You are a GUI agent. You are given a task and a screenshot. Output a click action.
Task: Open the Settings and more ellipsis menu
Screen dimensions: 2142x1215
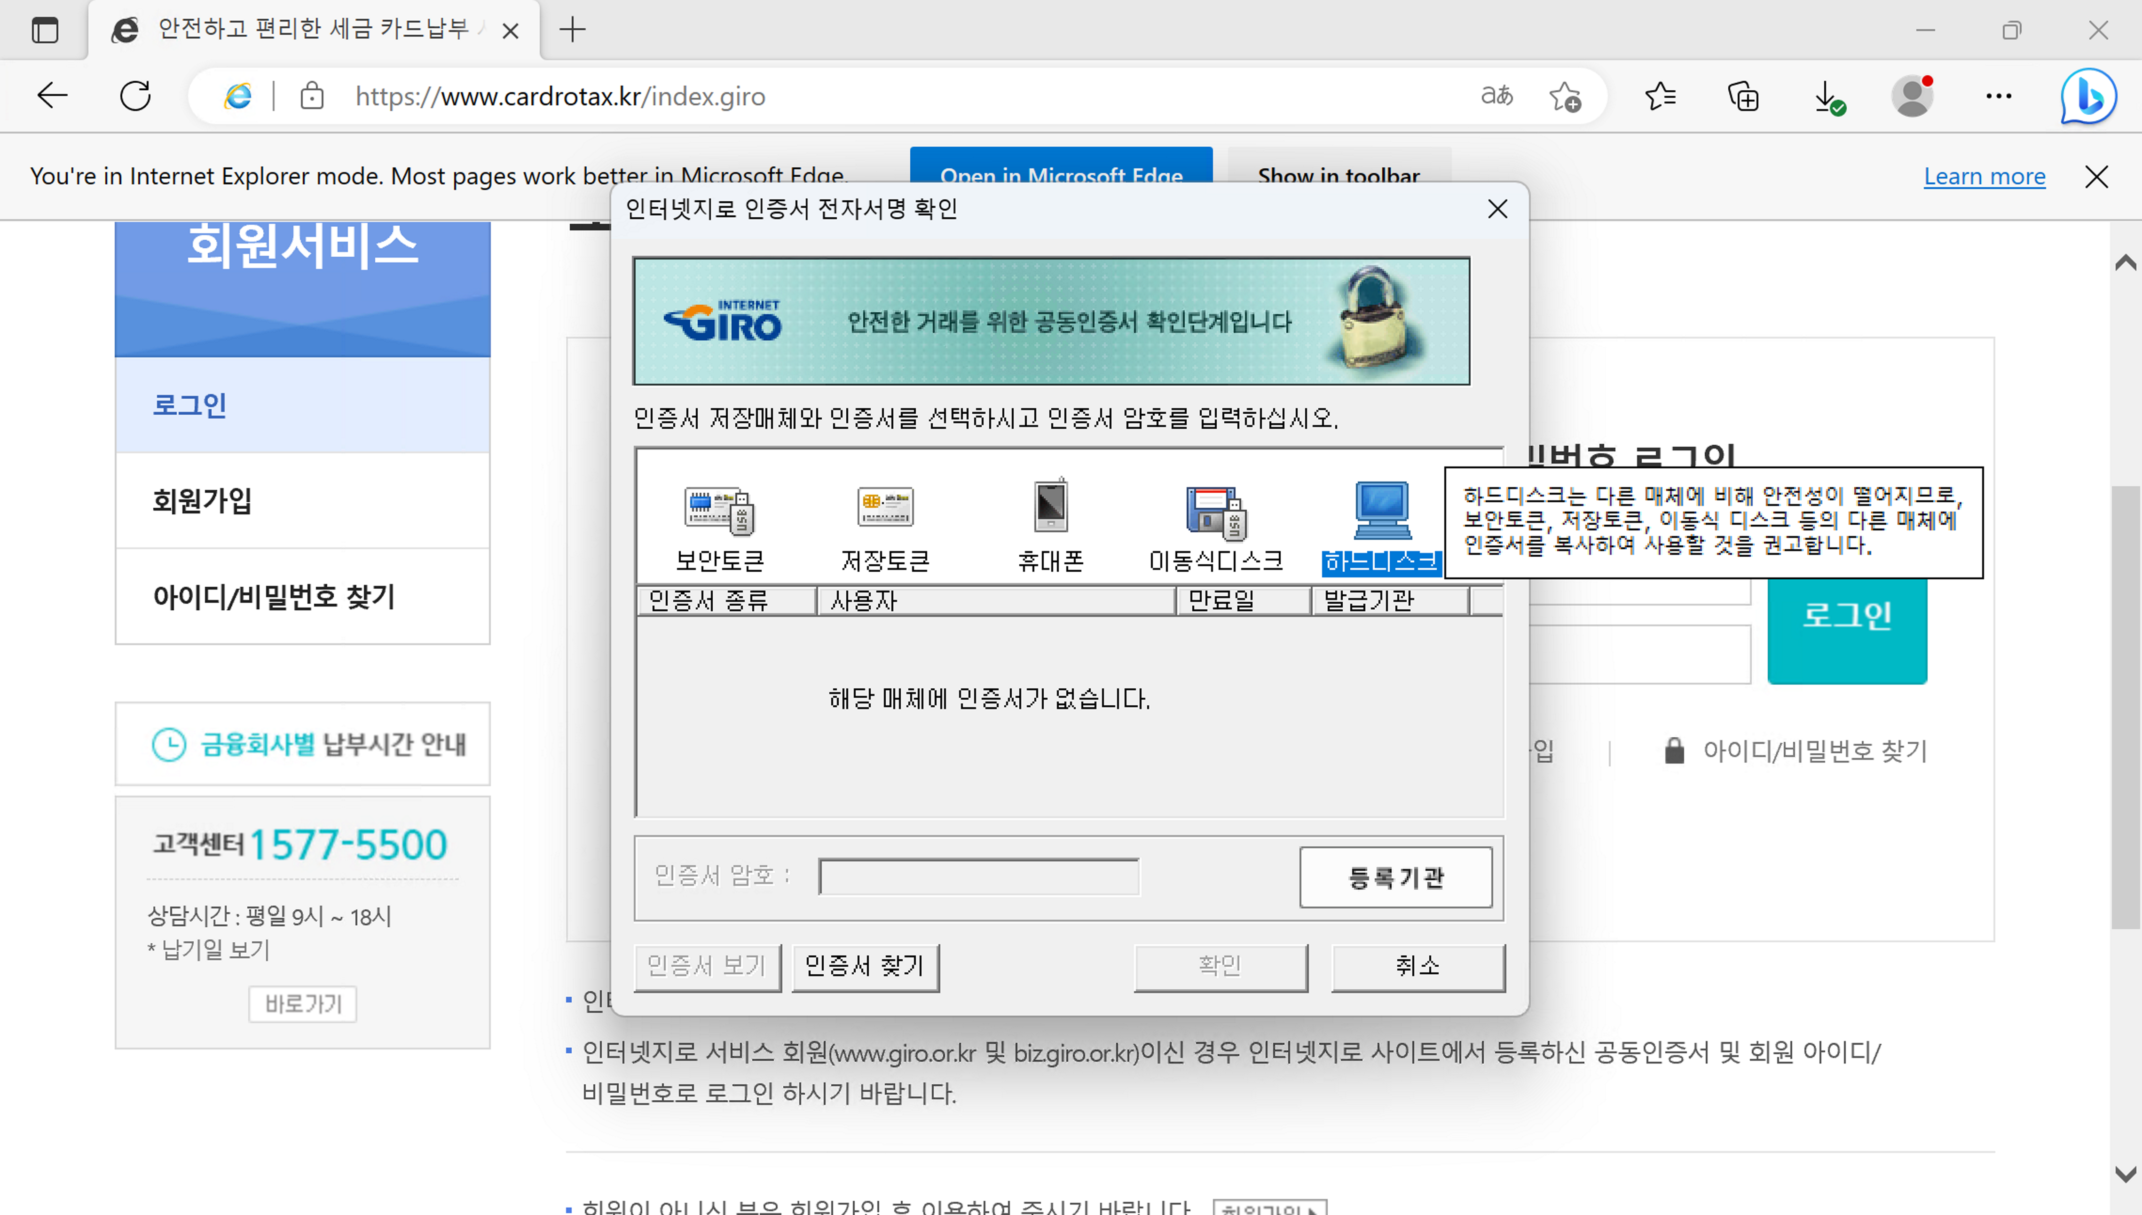1998,97
